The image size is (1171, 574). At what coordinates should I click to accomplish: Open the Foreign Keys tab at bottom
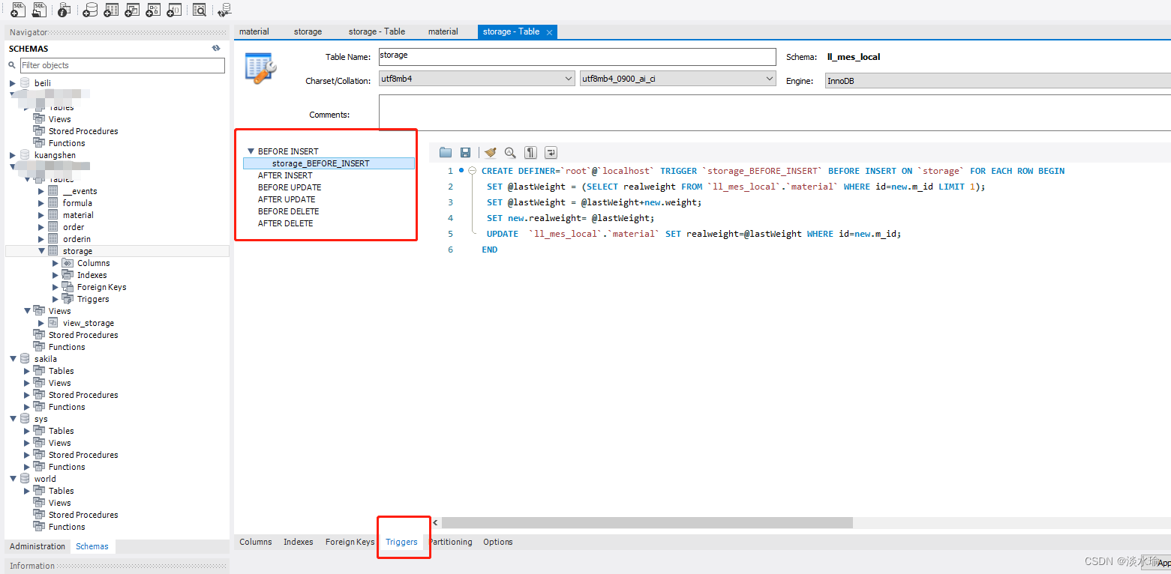point(350,542)
